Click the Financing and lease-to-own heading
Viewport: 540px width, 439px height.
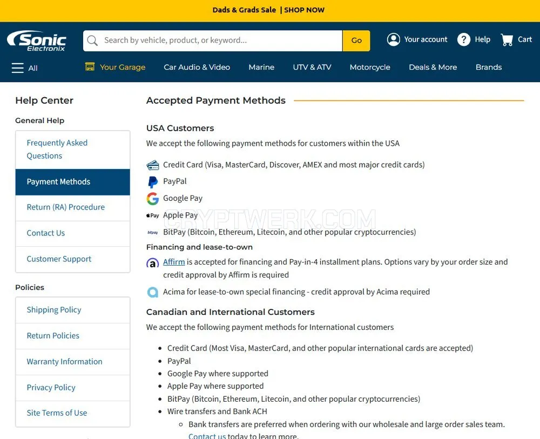(x=199, y=247)
